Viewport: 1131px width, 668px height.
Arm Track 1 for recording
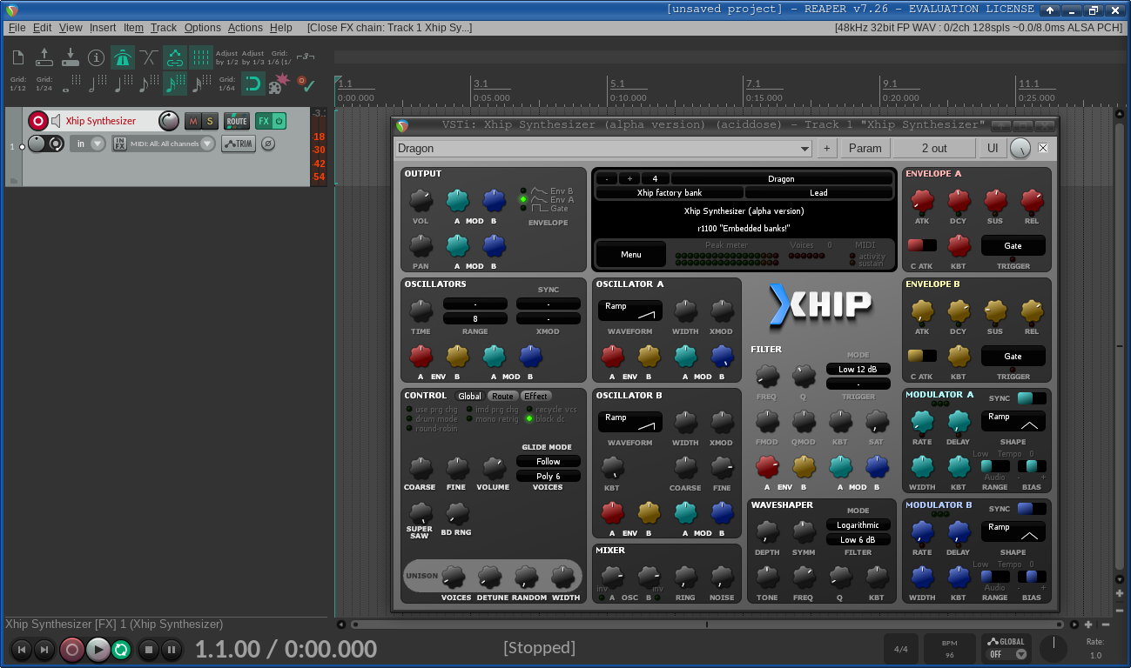38,120
